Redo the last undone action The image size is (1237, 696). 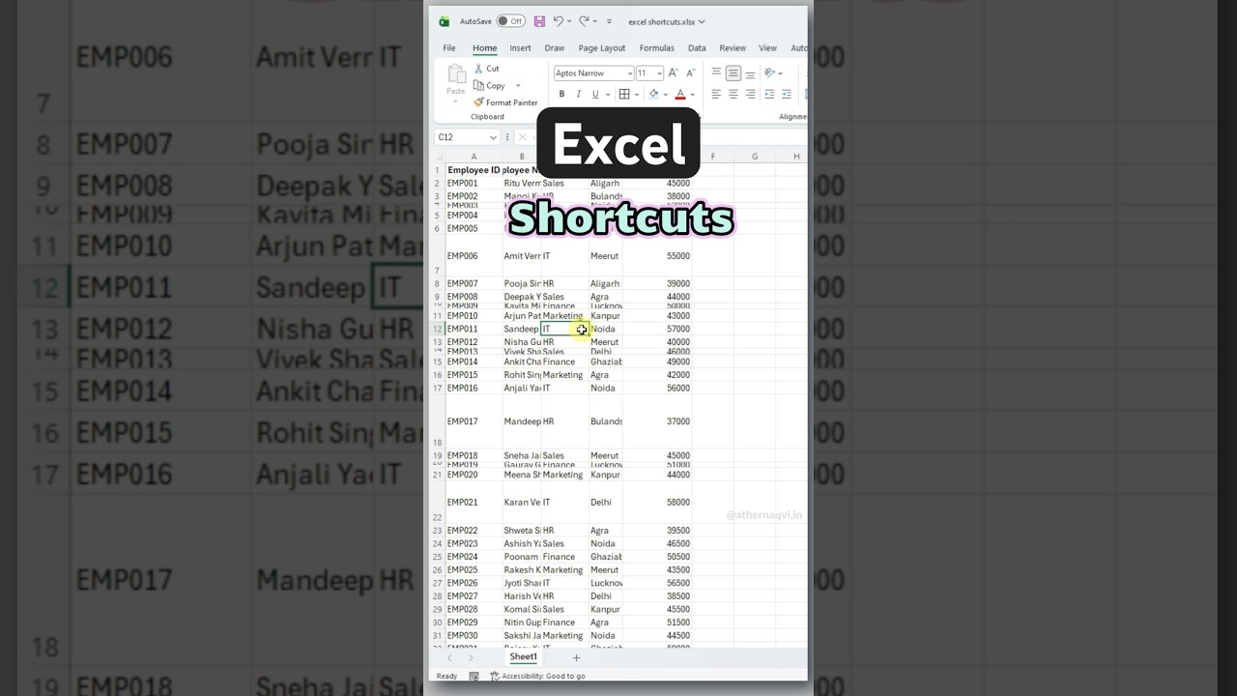click(584, 21)
